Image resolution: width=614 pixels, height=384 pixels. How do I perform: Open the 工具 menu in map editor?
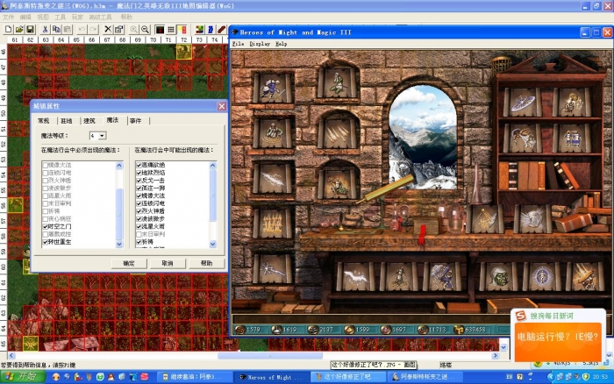[x=60, y=17]
